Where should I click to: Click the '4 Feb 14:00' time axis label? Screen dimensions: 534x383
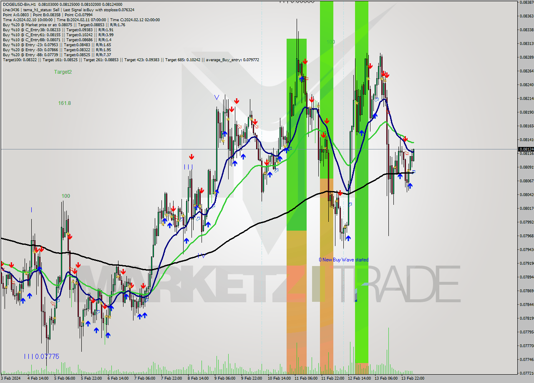coord(38,378)
